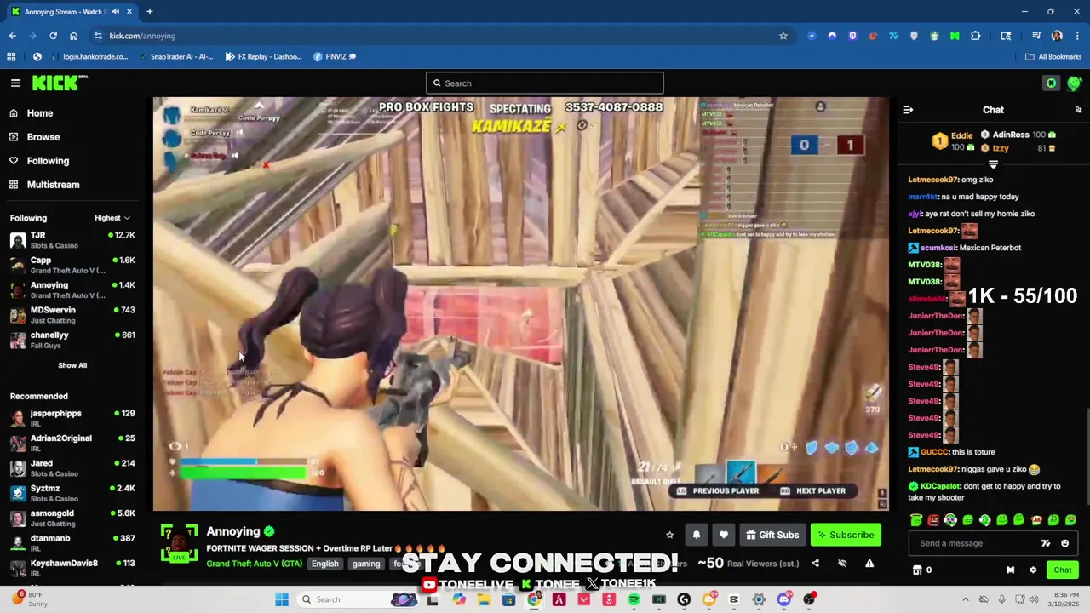Toggle the crossed-out eye hide icon
1090x613 pixels.
click(x=842, y=564)
